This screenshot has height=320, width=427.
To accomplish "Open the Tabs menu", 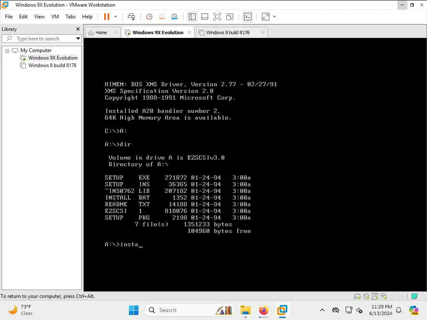I will point(70,17).
